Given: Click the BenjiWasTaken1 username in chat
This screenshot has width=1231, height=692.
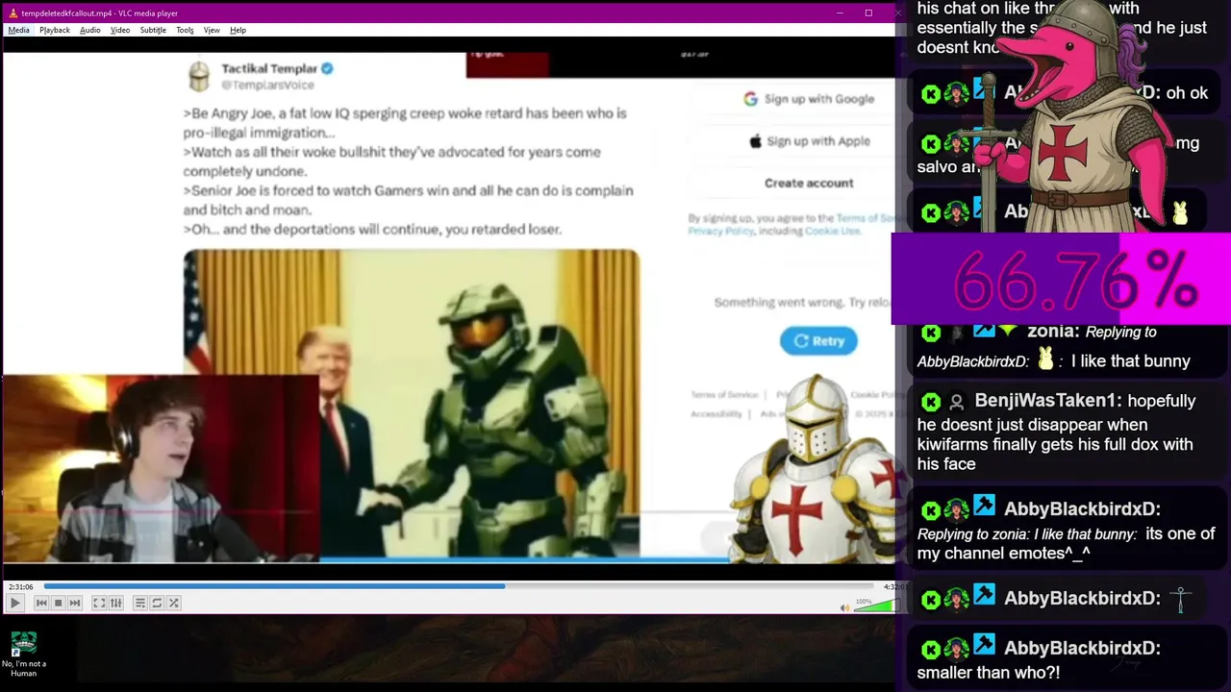Looking at the screenshot, I should coord(1046,401).
